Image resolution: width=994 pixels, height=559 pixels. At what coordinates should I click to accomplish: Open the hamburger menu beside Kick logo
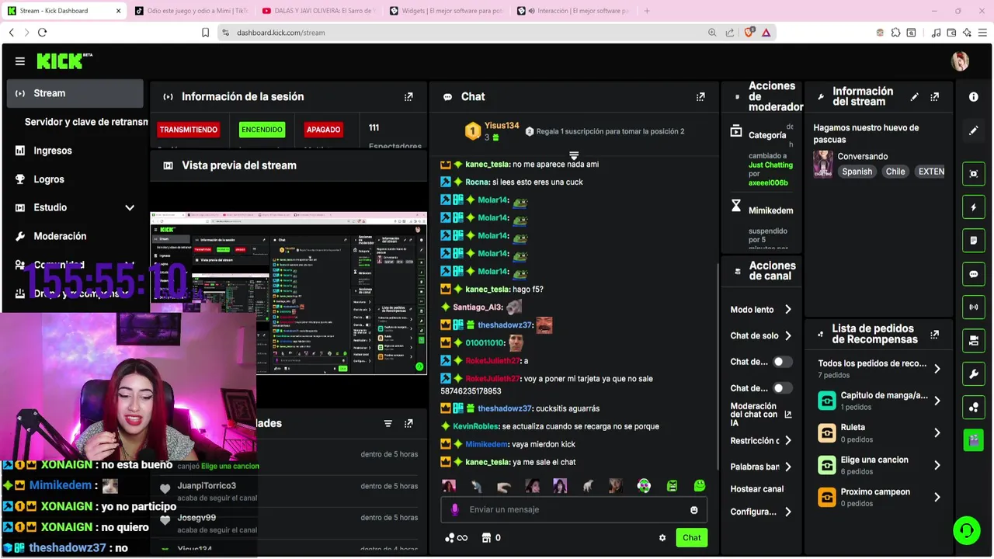coord(20,61)
